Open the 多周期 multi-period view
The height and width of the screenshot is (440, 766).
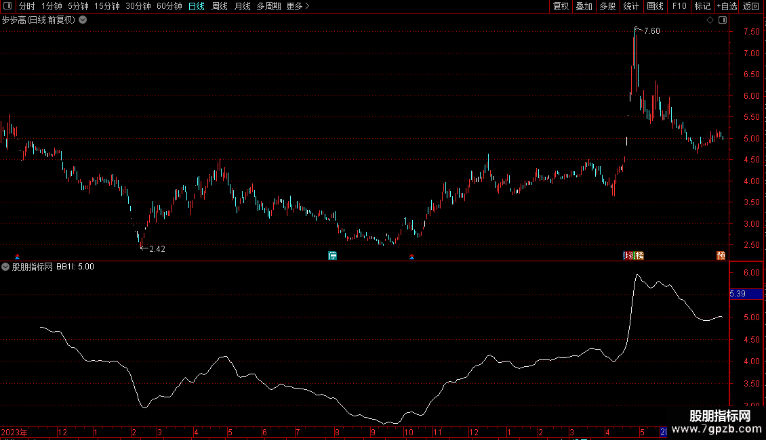pos(268,6)
